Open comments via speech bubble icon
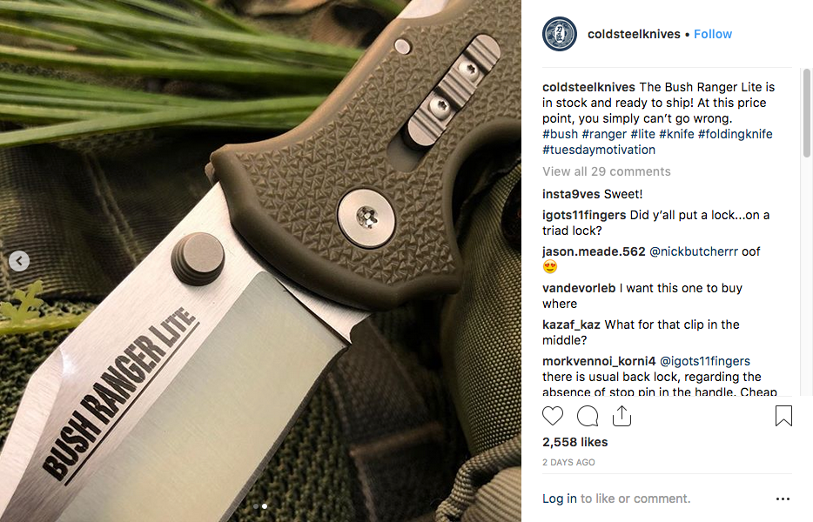This screenshot has height=522, width=813. (588, 416)
